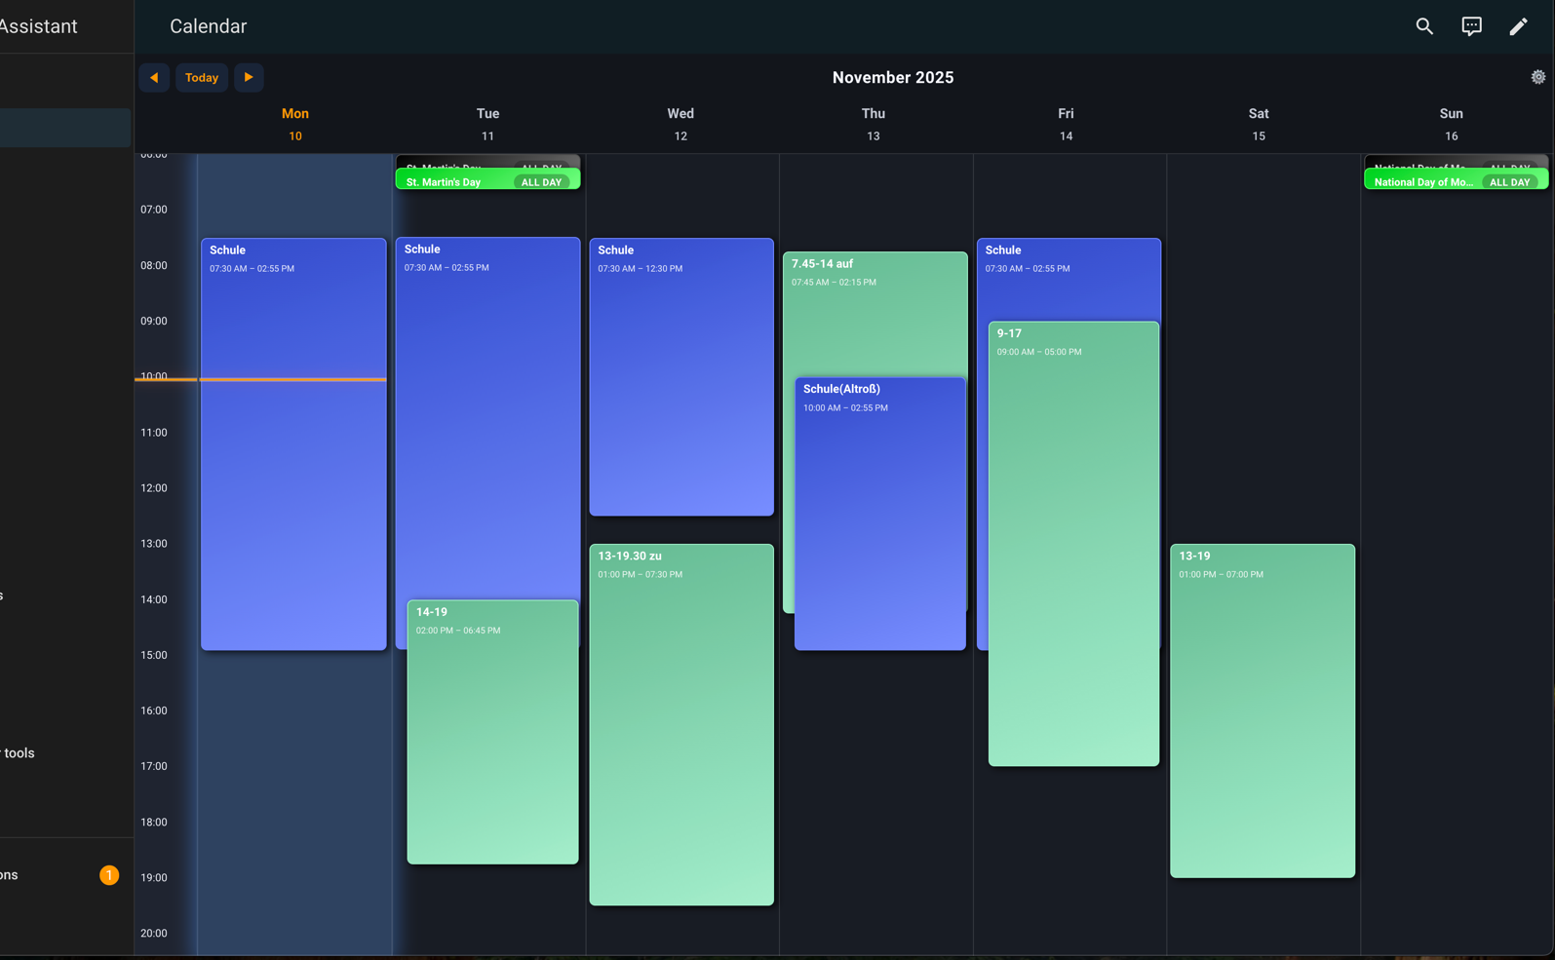This screenshot has height=960, width=1555.
Task: Open Friday 9-17 event
Action: tap(1073, 544)
